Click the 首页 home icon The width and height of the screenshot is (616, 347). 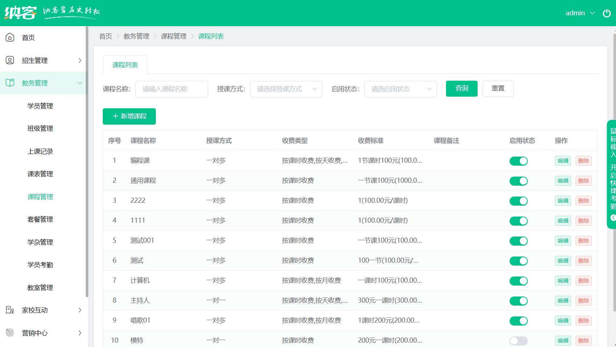click(x=10, y=37)
